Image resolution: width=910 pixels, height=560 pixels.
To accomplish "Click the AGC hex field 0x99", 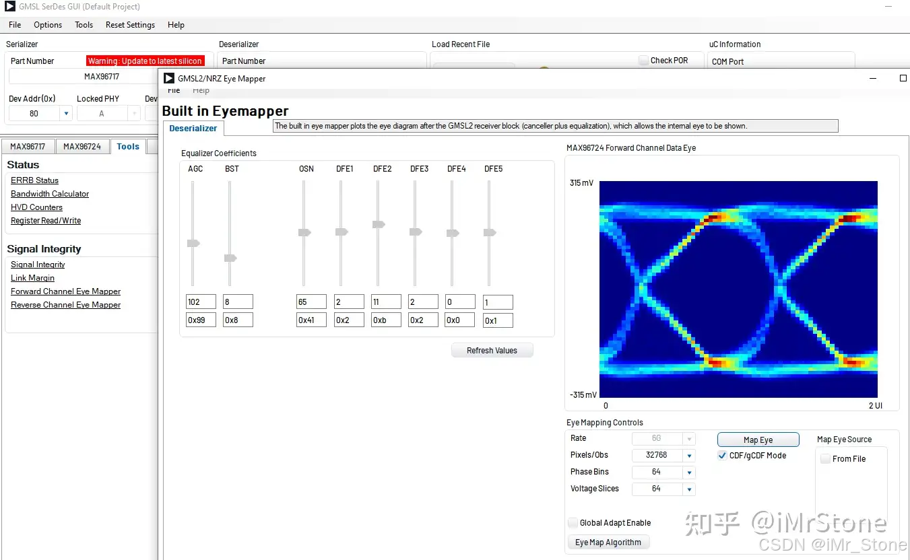I will click(x=201, y=320).
